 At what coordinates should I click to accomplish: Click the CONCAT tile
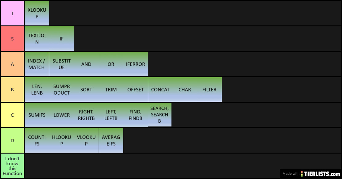[x=160, y=89]
